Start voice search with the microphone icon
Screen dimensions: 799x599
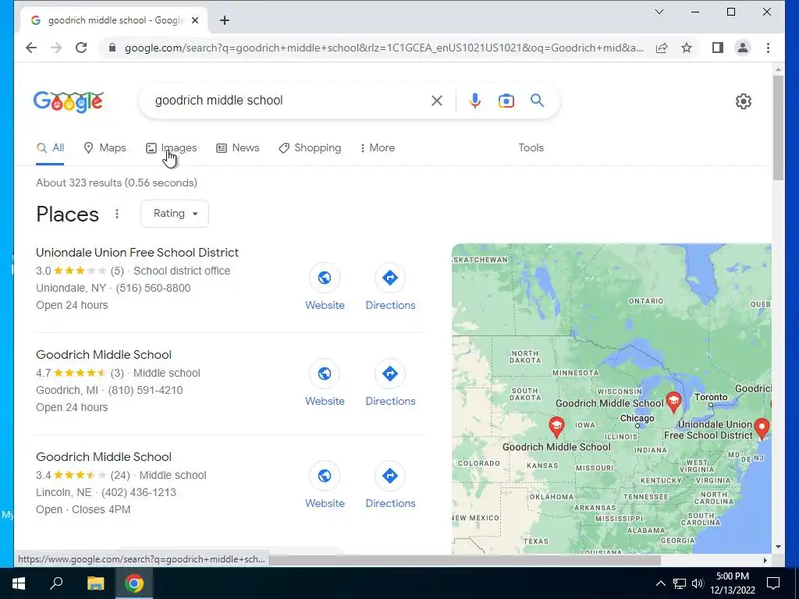pos(475,101)
